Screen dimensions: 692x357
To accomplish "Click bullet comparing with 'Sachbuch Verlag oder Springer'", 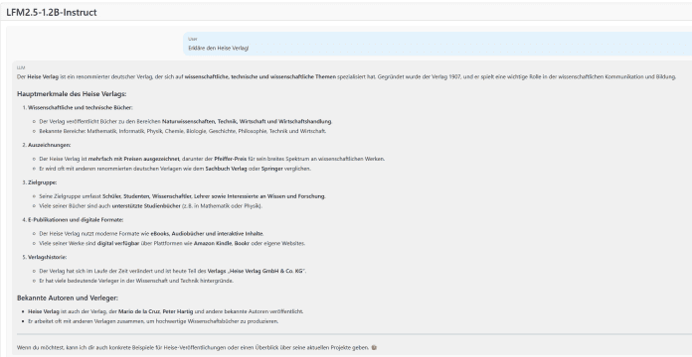I will (x=175, y=169).
